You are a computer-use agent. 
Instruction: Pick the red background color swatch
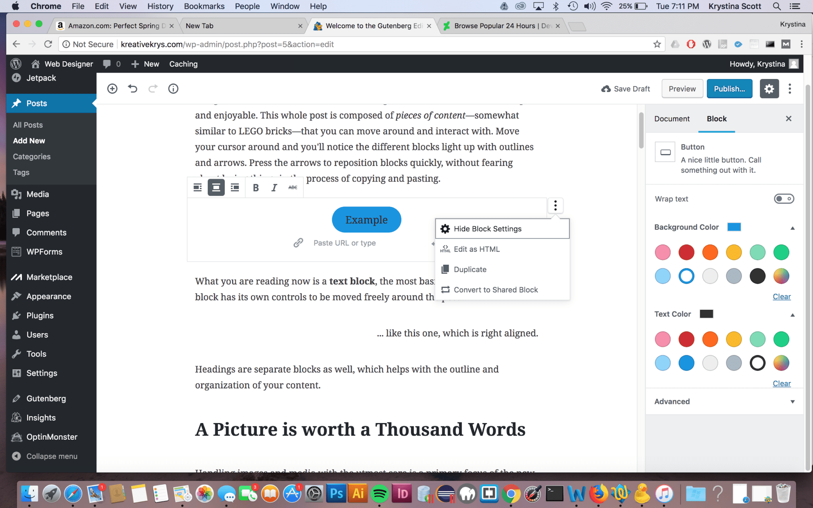[x=686, y=252]
